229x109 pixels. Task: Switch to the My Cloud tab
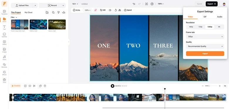pyautogui.click(x=28, y=13)
